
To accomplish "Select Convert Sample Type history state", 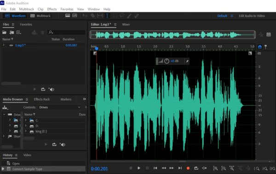I will pos(43,169).
